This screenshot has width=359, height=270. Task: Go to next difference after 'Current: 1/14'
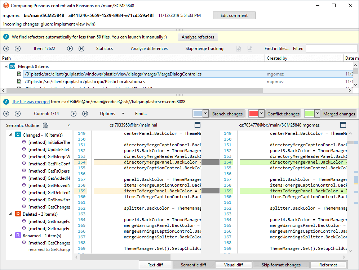tap(74, 114)
